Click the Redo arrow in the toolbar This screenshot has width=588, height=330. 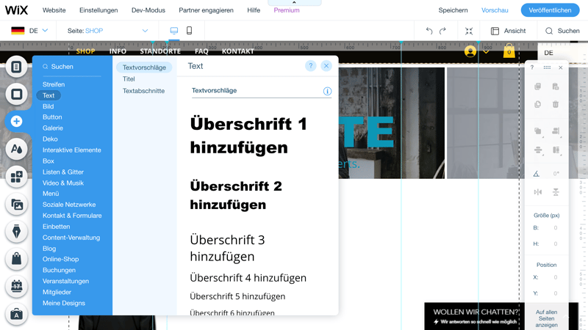(442, 31)
